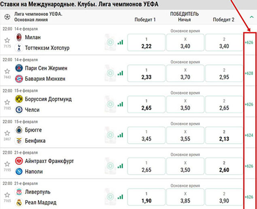Open statistics bars icon for Милан match
The image size is (257, 209).
click(x=120, y=42)
